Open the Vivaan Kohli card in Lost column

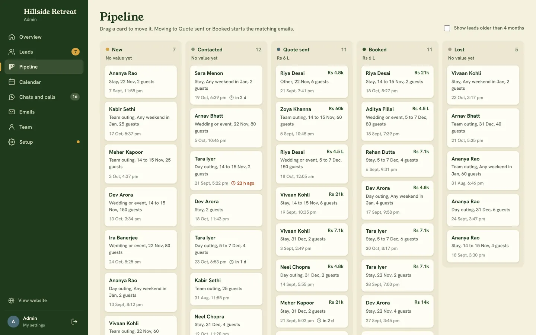[483, 85]
